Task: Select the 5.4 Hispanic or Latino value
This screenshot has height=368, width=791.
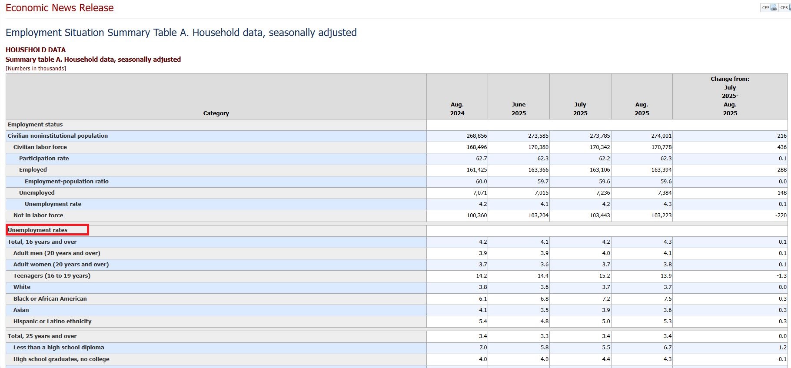Action: point(483,322)
